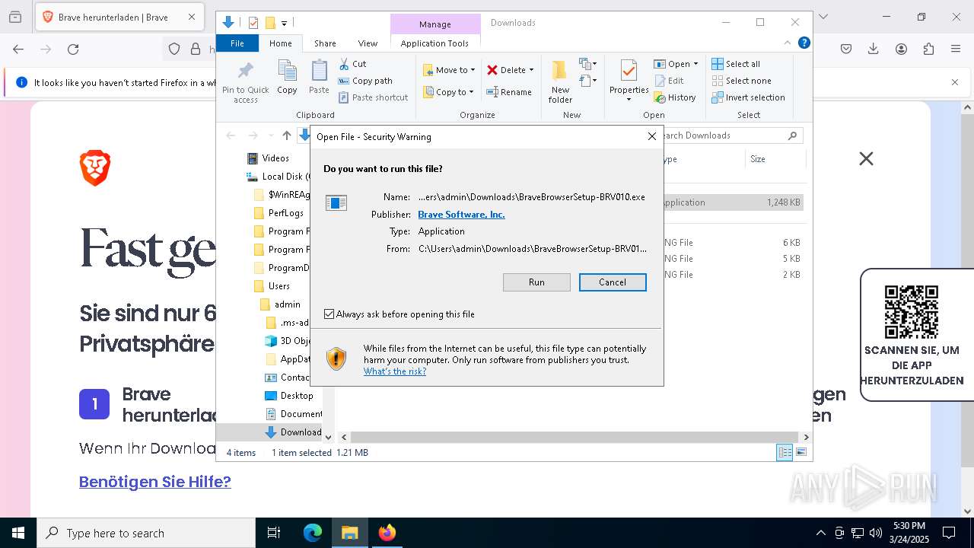Switch to the View ribbon tab
Screen dimensions: 974x548
(x=368, y=43)
